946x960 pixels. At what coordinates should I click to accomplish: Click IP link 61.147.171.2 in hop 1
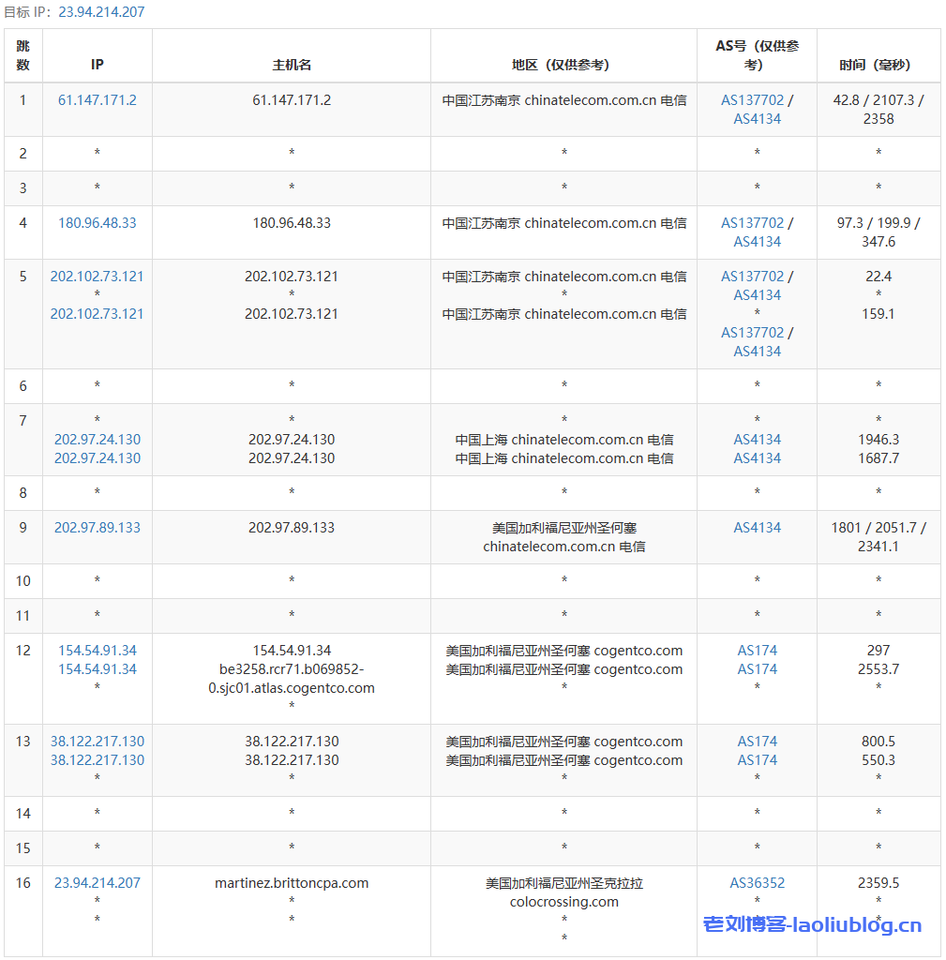point(97,99)
